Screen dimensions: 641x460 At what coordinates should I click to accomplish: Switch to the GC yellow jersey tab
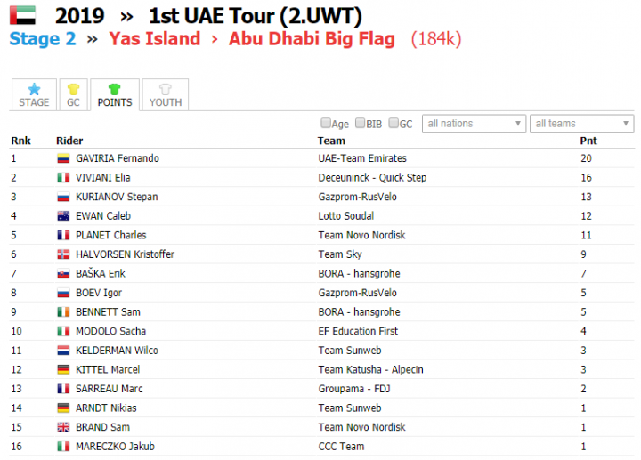(73, 95)
